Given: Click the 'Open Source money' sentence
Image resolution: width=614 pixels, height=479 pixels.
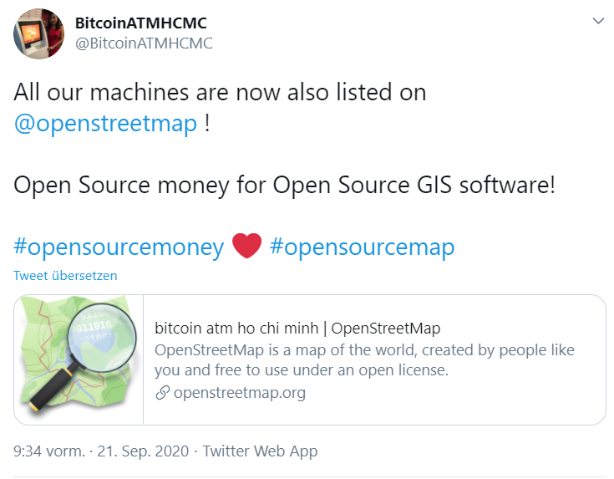Looking at the screenshot, I should pyautogui.click(x=284, y=185).
